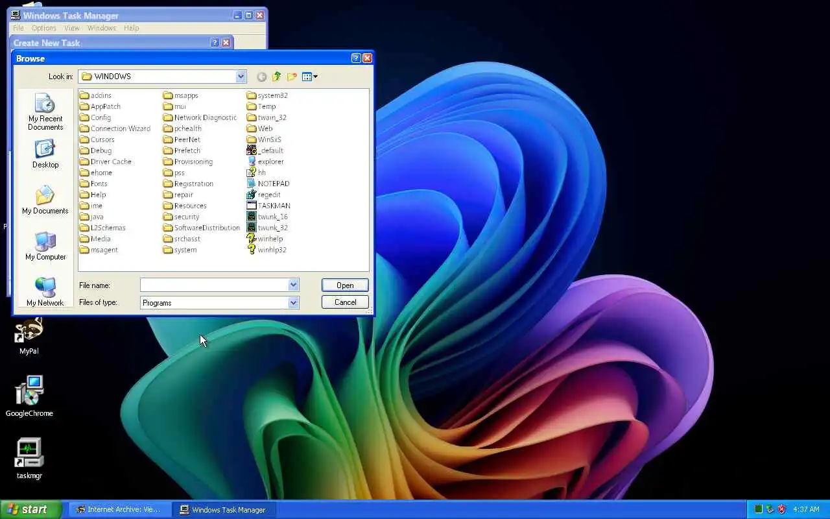Select the system32 folder
Viewport: 830px width, 519px height.
267,95
